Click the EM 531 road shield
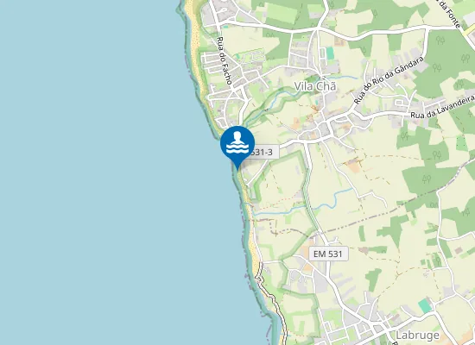 (328, 254)
